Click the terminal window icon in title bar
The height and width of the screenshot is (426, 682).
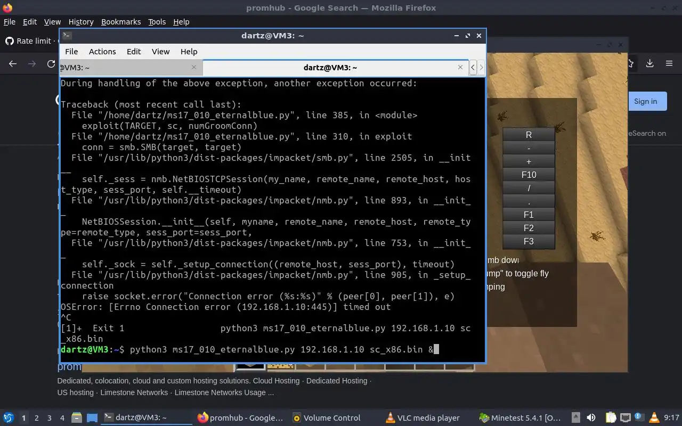67,36
